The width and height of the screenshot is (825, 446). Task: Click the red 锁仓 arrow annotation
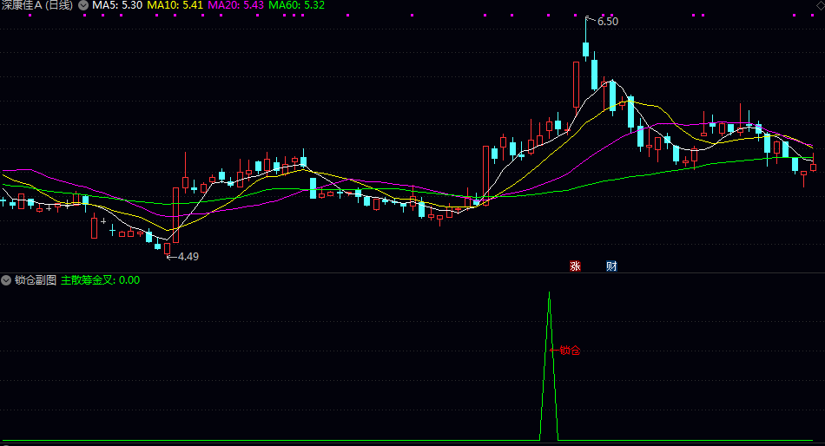click(564, 351)
